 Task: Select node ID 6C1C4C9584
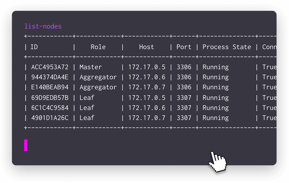coord(50,108)
